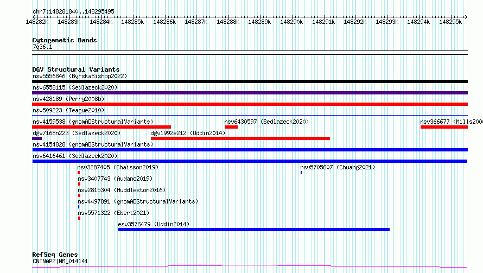The height and width of the screenshot is (273, 483).
Task: Click the nsv6416461 (Sedlazeck2020) label
Action: (75, 156)
